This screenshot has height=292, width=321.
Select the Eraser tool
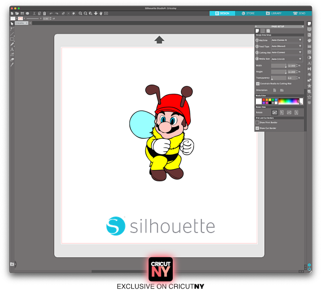12,59
